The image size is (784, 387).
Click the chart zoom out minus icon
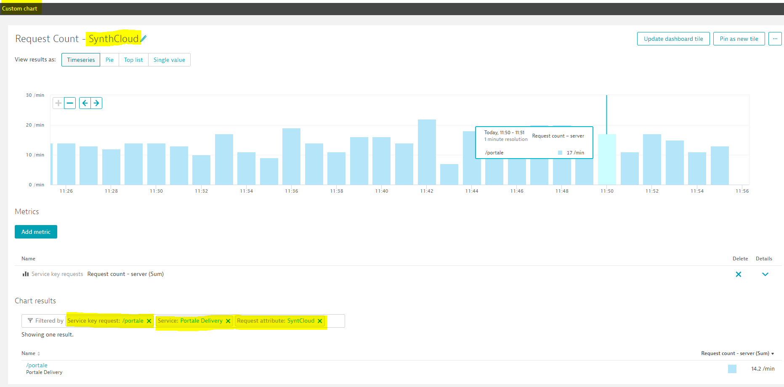pos(70,103)
